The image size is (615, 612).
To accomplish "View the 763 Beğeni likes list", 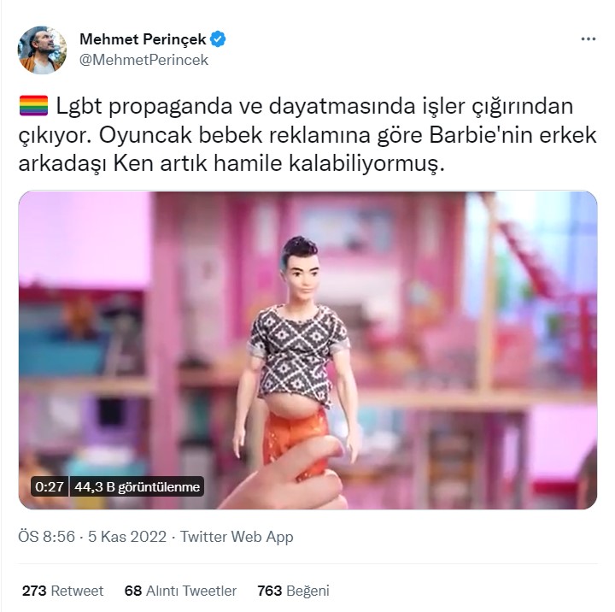I will (293, 591).
